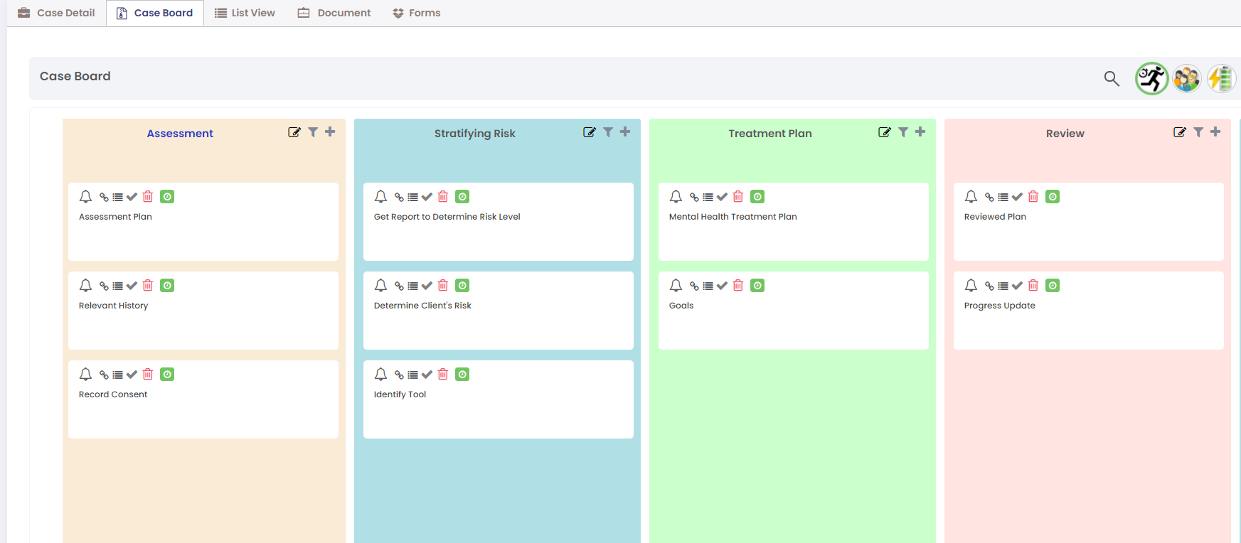Click green clock on Identify Tool card

[x=462, y=375]
